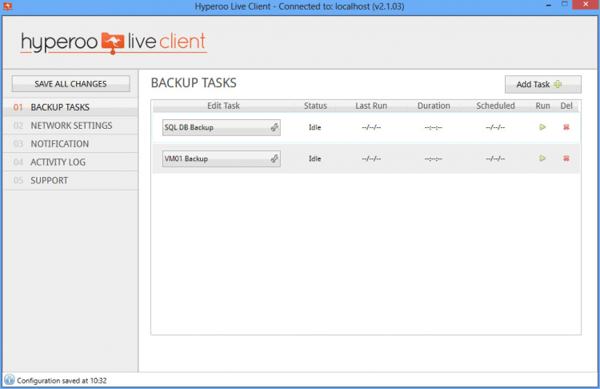Screen dimensions: 600x389
Task: Click 'Configuration saved at 10:32' status message
Action: (62, 380)
